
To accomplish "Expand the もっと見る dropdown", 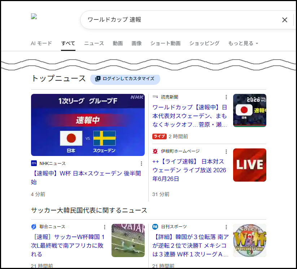I will pos(243,43).
